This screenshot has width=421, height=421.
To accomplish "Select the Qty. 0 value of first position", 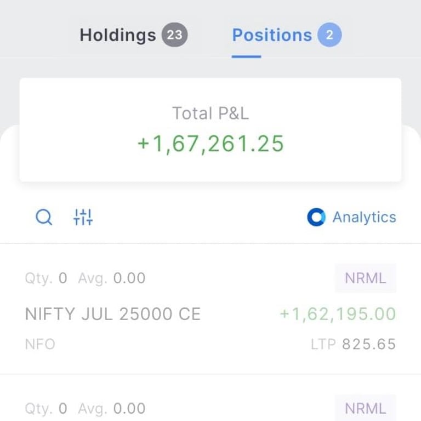I will click(46, 278).
